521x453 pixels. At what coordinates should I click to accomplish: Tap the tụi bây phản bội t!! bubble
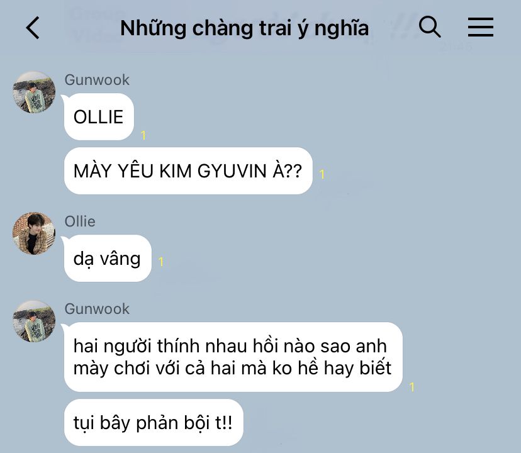[x=153, y=422]
